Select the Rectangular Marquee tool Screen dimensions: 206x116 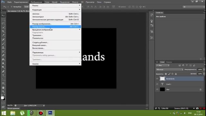(3, 20)
